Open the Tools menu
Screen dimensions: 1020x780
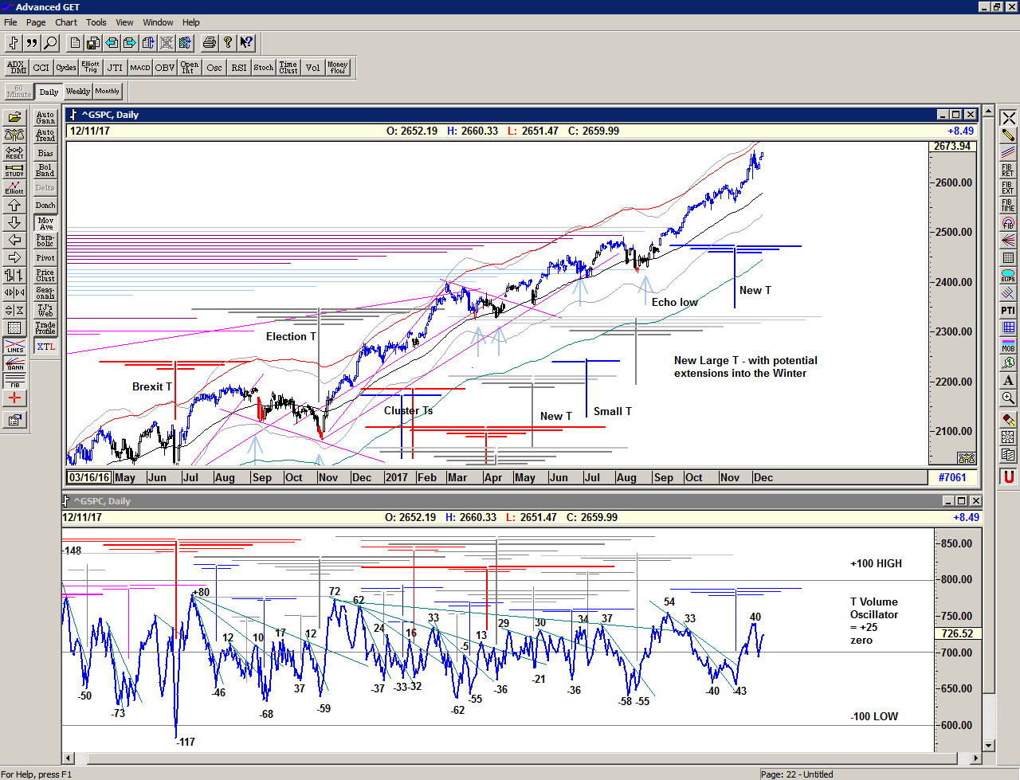click(96, 22)
